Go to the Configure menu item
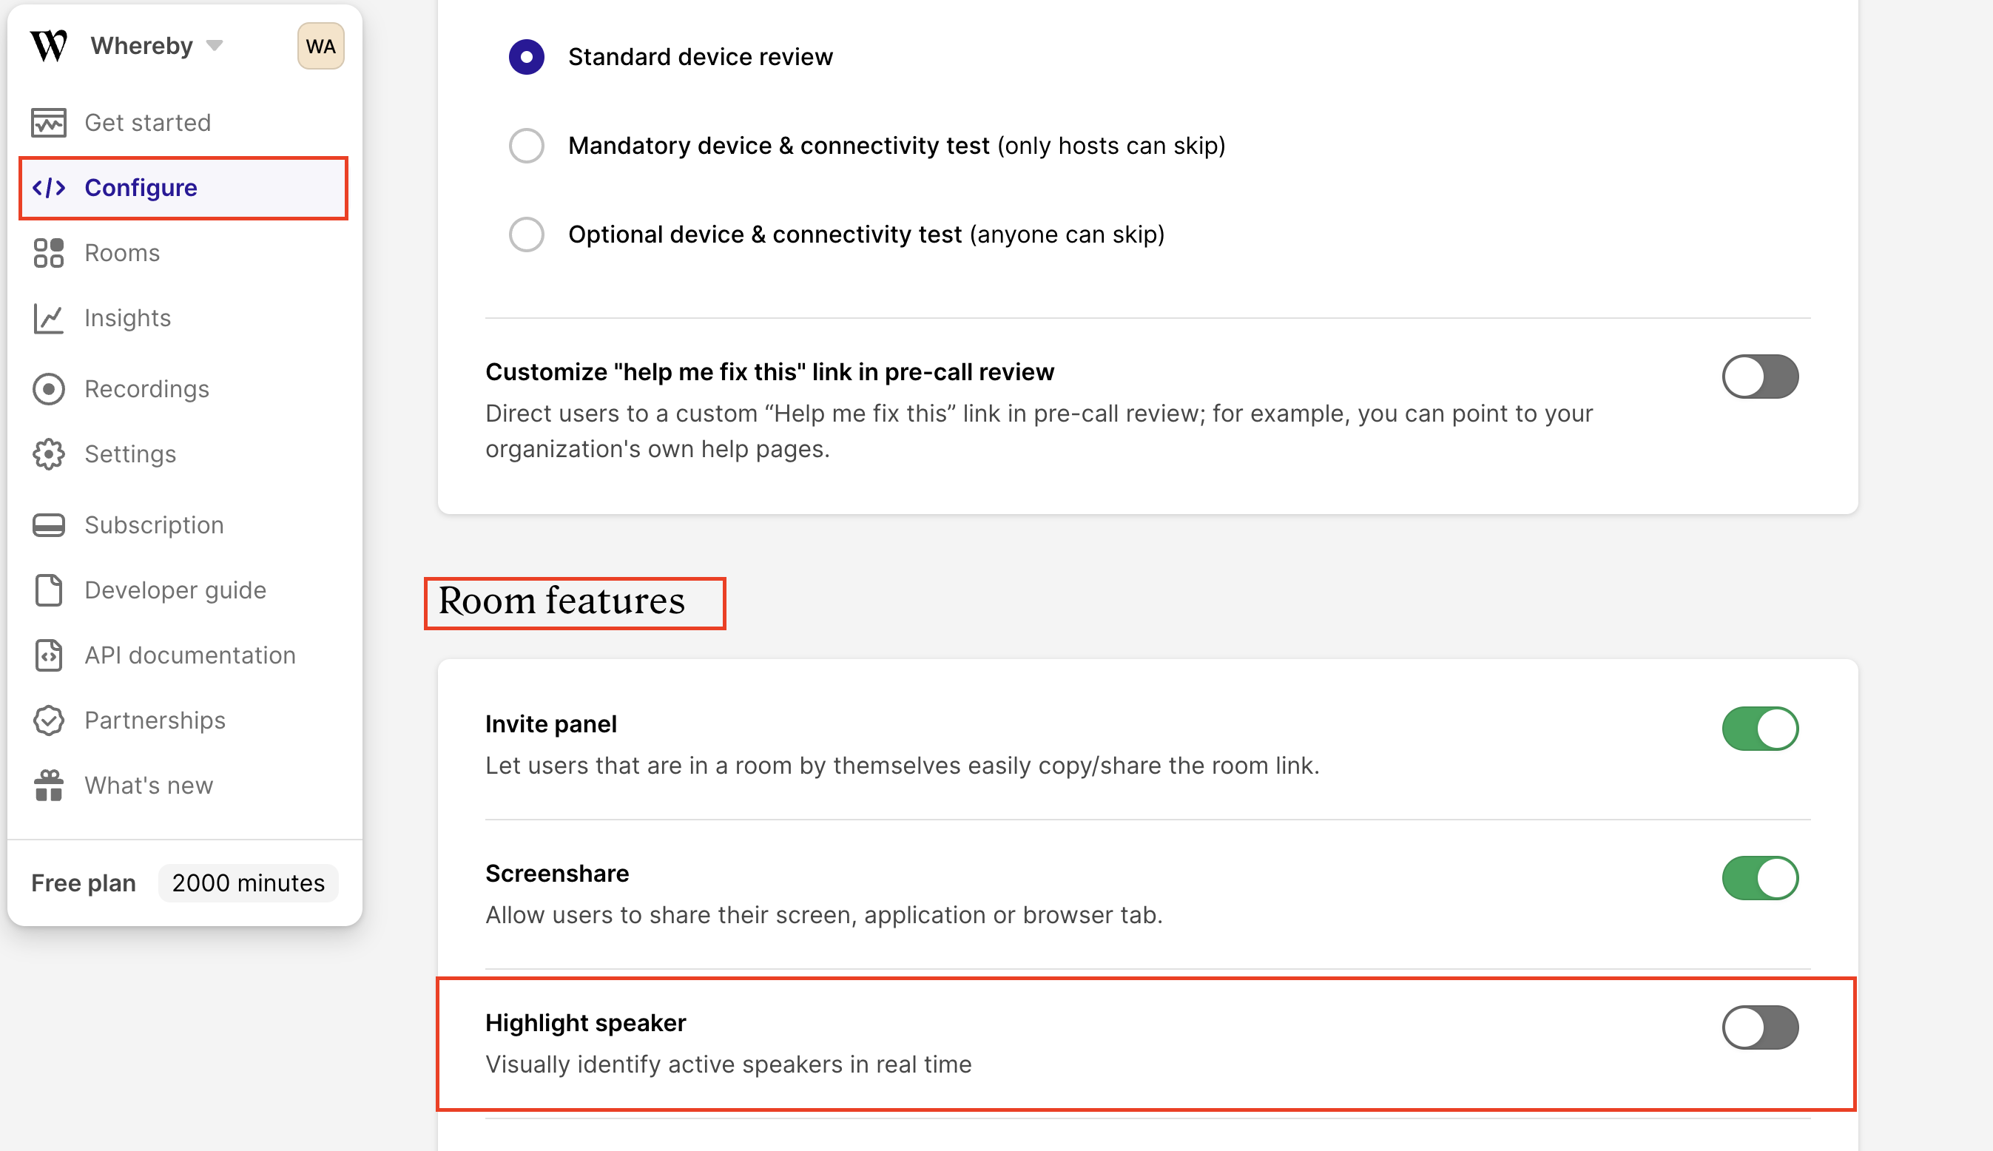The width and height of the screenshot is (1993, 1151). tap(183, 188)
